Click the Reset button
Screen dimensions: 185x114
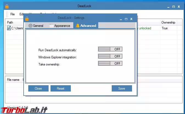[61, 89]
